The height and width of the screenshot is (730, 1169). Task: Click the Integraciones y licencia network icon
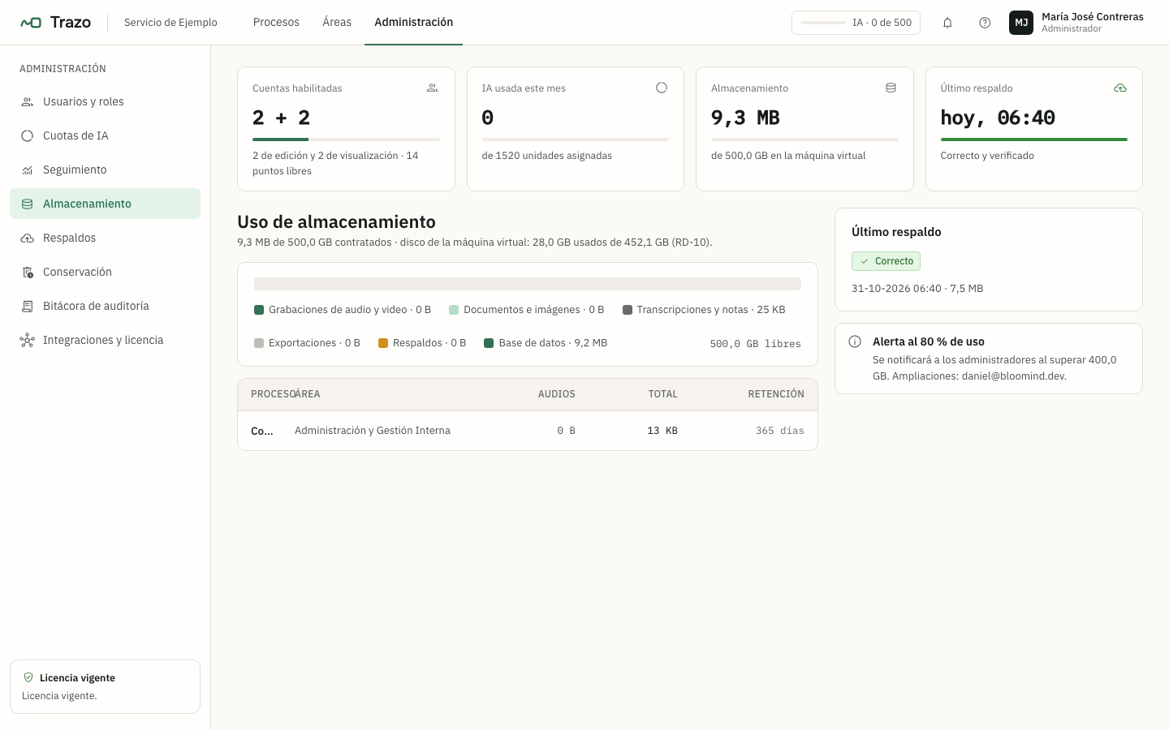[x=28, y=341]
